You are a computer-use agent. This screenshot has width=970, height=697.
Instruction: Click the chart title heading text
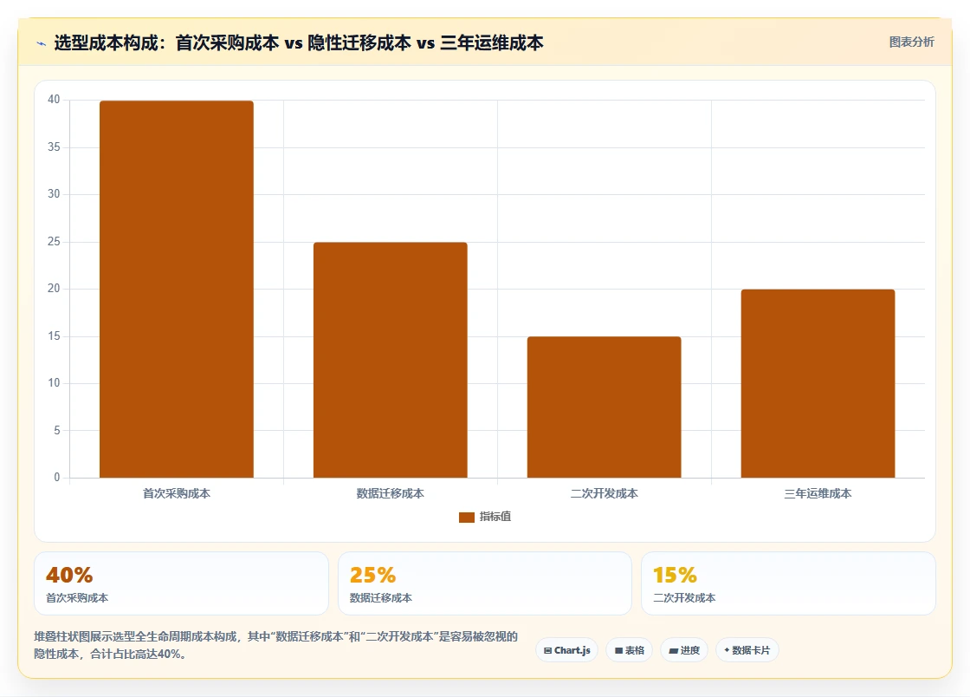click(299, 42)
